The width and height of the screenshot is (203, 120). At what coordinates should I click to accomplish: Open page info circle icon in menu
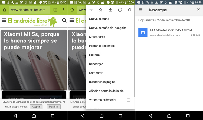click(x=120, y=10)
